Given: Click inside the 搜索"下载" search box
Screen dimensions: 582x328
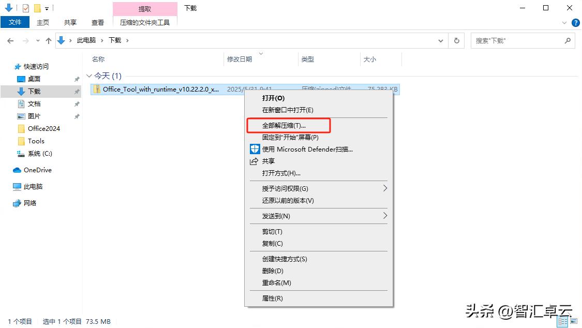Looking at the screenshot, I should (517, 40).
